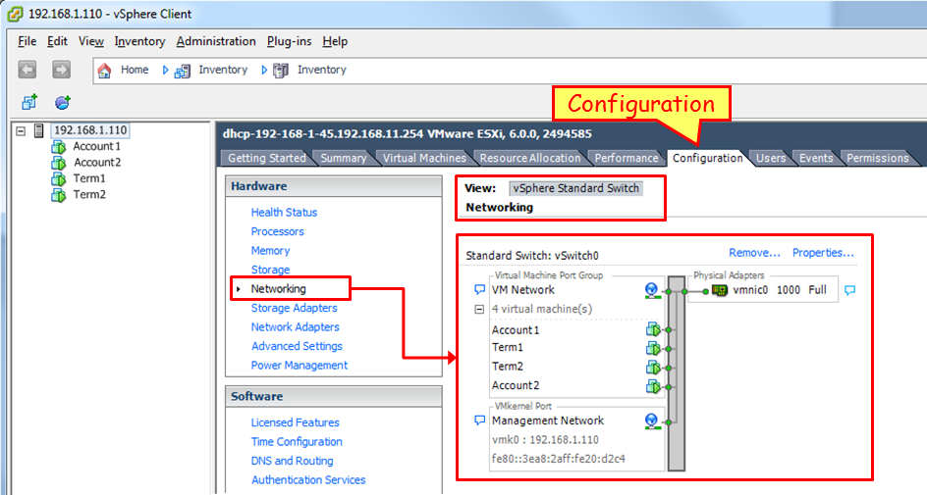The width and height of the screenshot is (927, 495).
Task: Open the Authentication Services link
Action: [x=308, y=479]
